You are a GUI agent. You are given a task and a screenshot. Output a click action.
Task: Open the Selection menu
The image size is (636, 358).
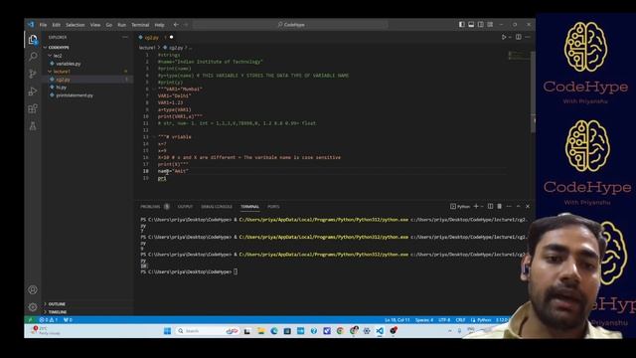tap(76, 25)
